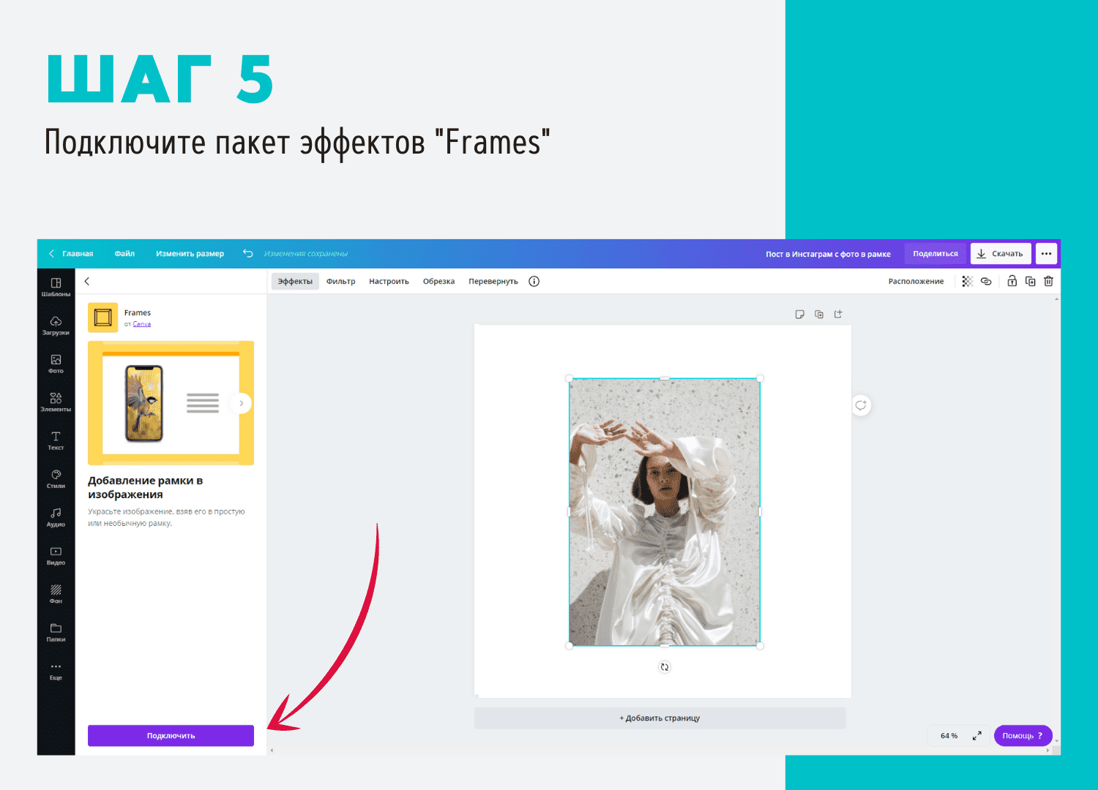
Task: Click the 64 % zoom level control
Action: point(949,736)
